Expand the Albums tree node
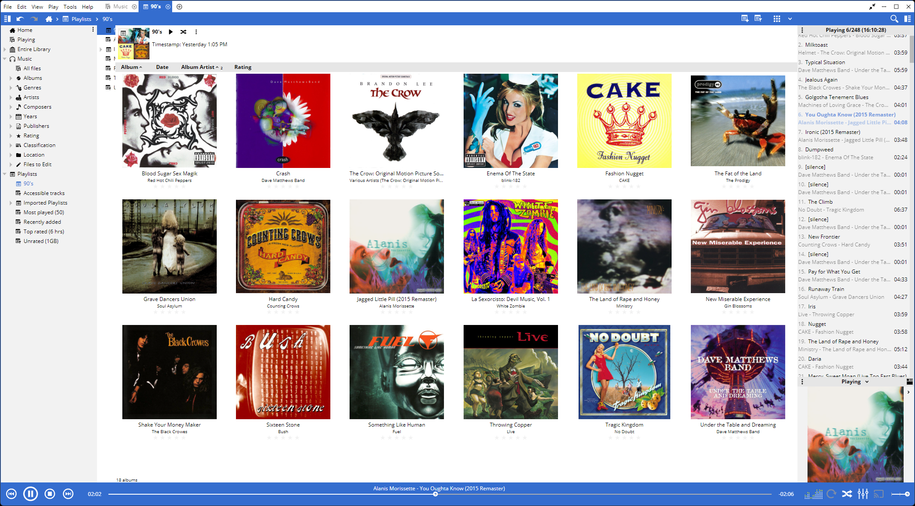 point(11,78)
